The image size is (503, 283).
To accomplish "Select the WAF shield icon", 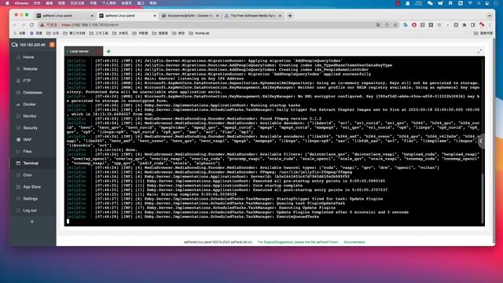I will tap(18, 140).
